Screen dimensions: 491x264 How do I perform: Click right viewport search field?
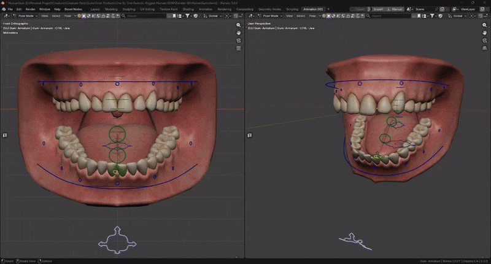coord(390,16)
